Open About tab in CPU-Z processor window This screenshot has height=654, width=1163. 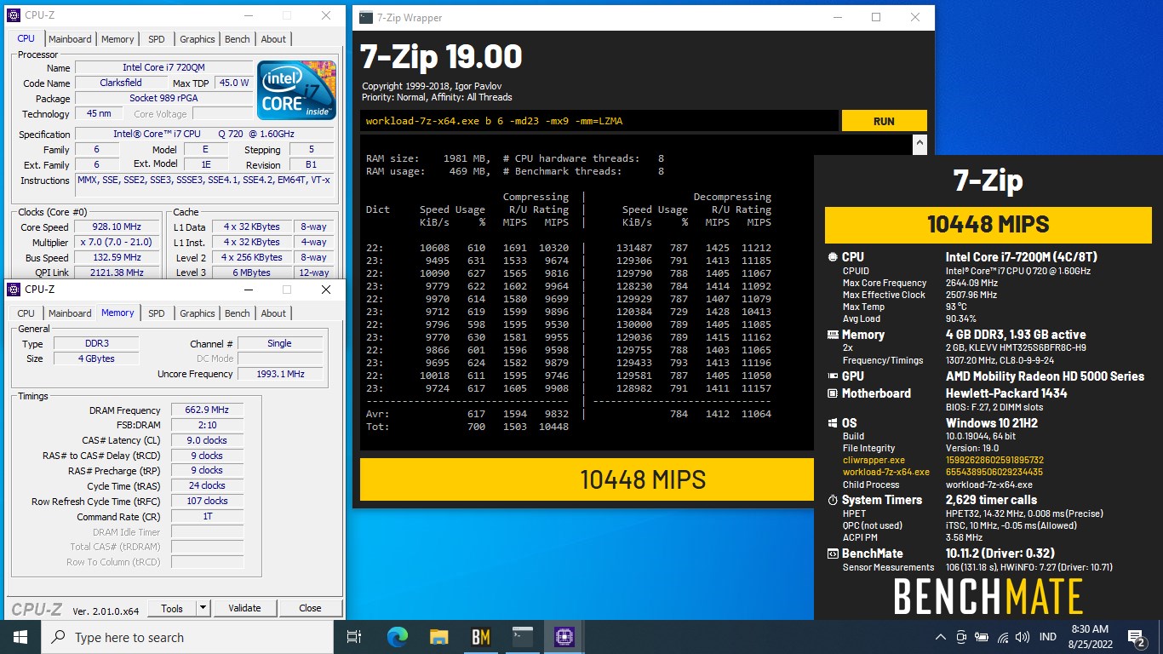point(273,39)
